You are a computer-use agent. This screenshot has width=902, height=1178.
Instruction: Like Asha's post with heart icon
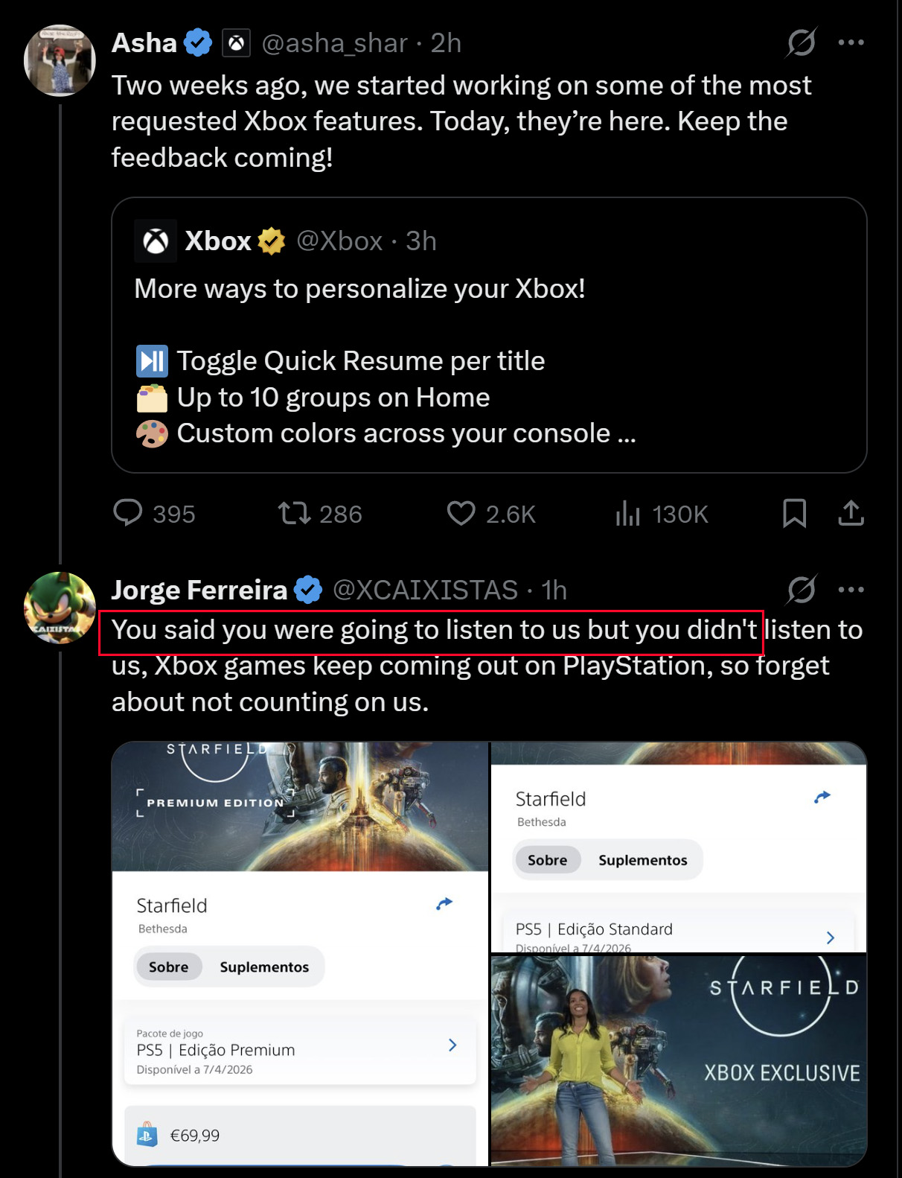click(461, 514)
